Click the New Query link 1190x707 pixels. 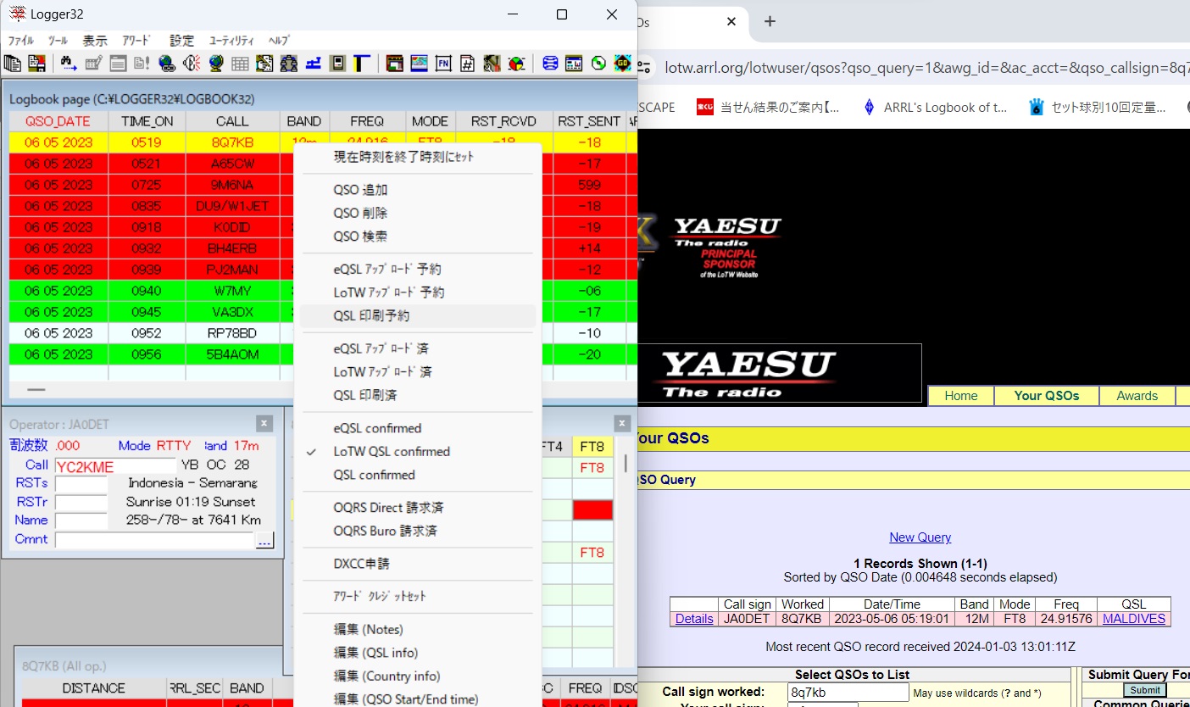[920, 537]
